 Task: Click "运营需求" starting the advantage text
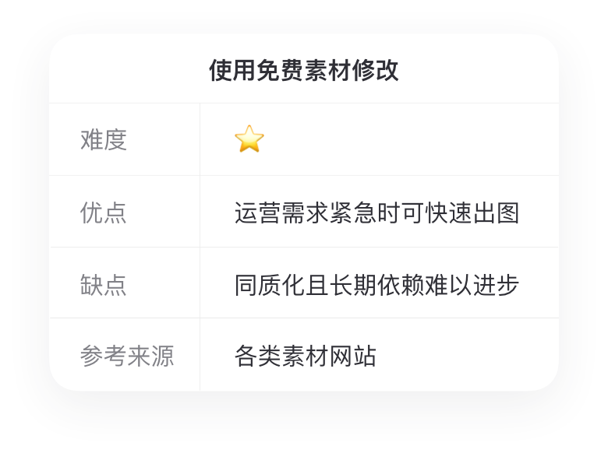(x=281, y=212)
